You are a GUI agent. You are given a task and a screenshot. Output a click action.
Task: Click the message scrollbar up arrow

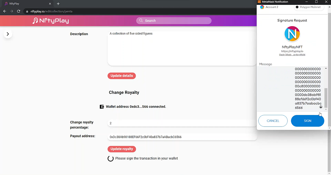[326, 68]
